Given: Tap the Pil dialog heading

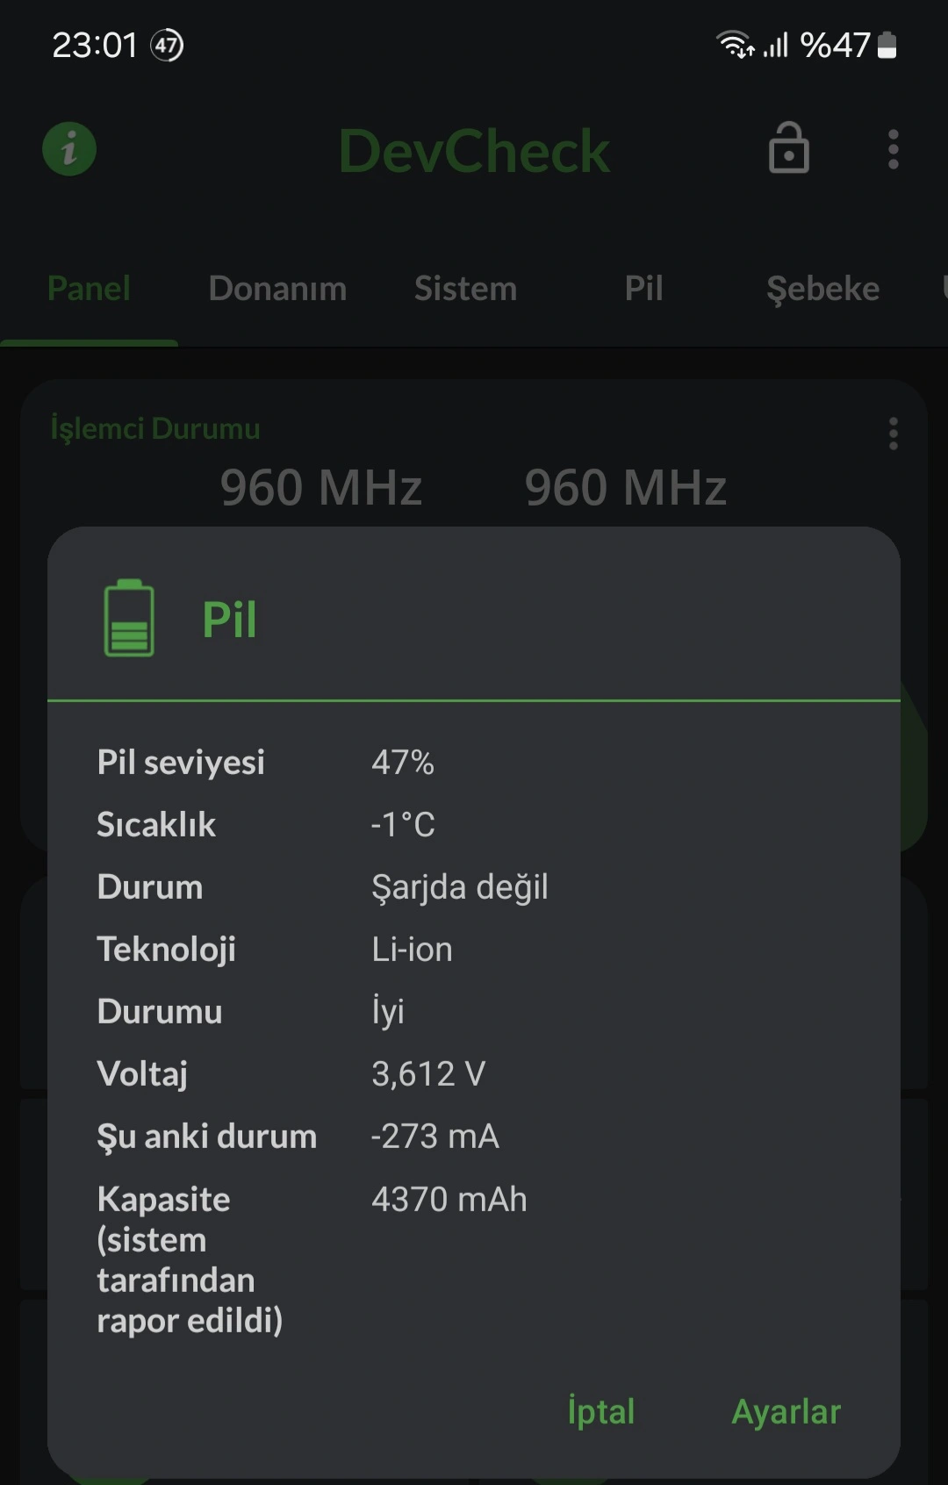Looking at the screenshot, I should click(x=229, y=620).
